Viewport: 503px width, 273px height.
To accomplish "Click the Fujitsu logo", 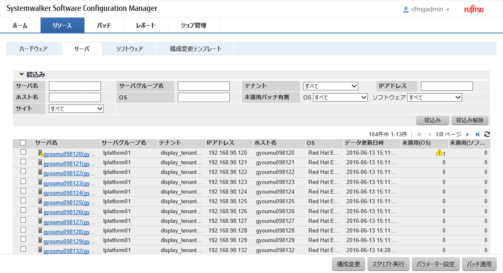I will [474, 10].
